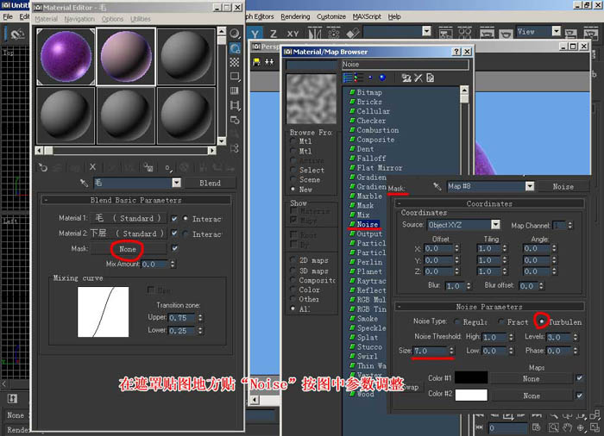Screen dimensions: 604x436
Task: Open the material name dropdown arrow
Action: pyautogui.click(x=176, y=183)
